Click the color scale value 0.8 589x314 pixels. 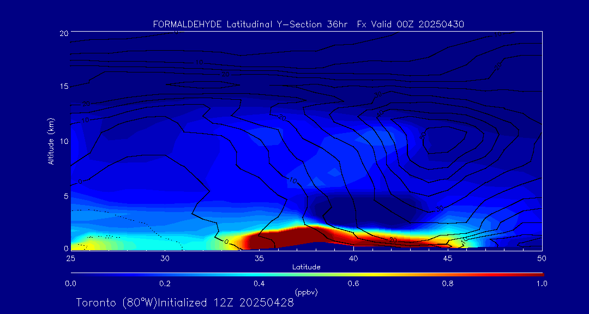tap(448, 284)
